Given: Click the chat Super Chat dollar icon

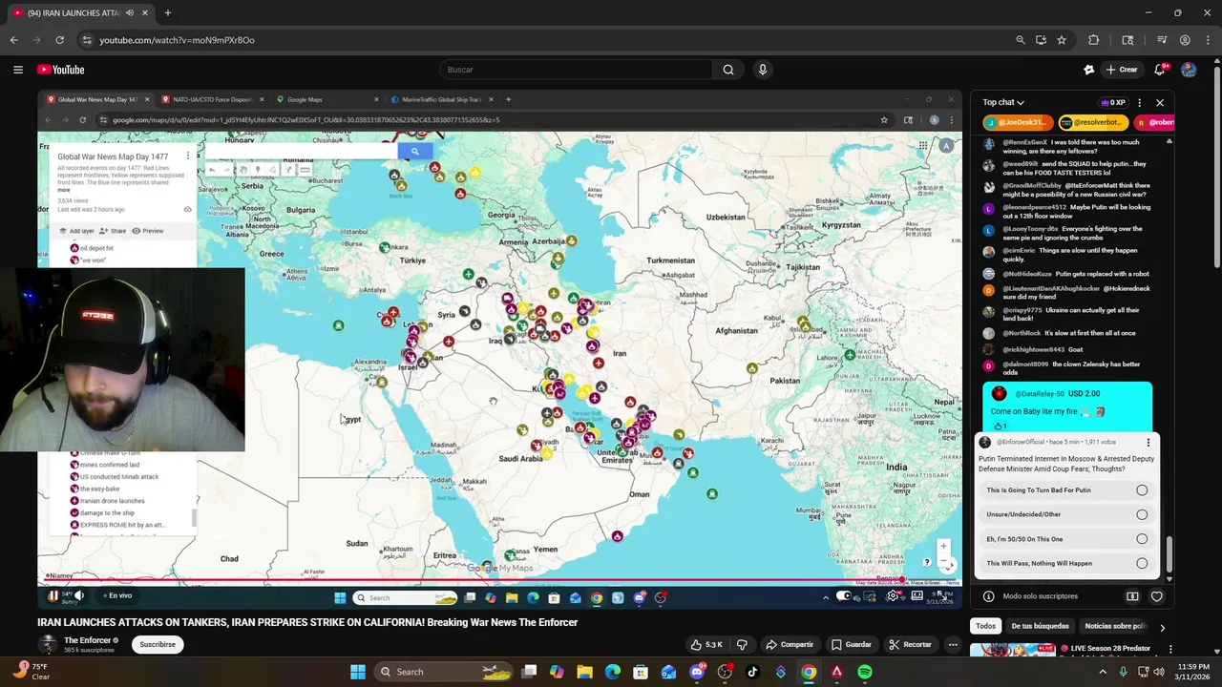Looking at the screenshot, I should click(x=1132, y=596).
